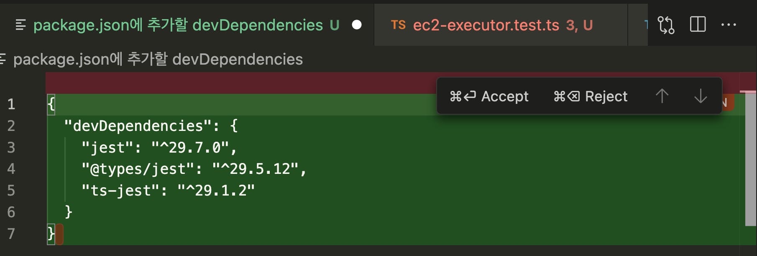The image size is (757, 256).
Task: Jump to next change with down arrow
Action: [700, 96]
